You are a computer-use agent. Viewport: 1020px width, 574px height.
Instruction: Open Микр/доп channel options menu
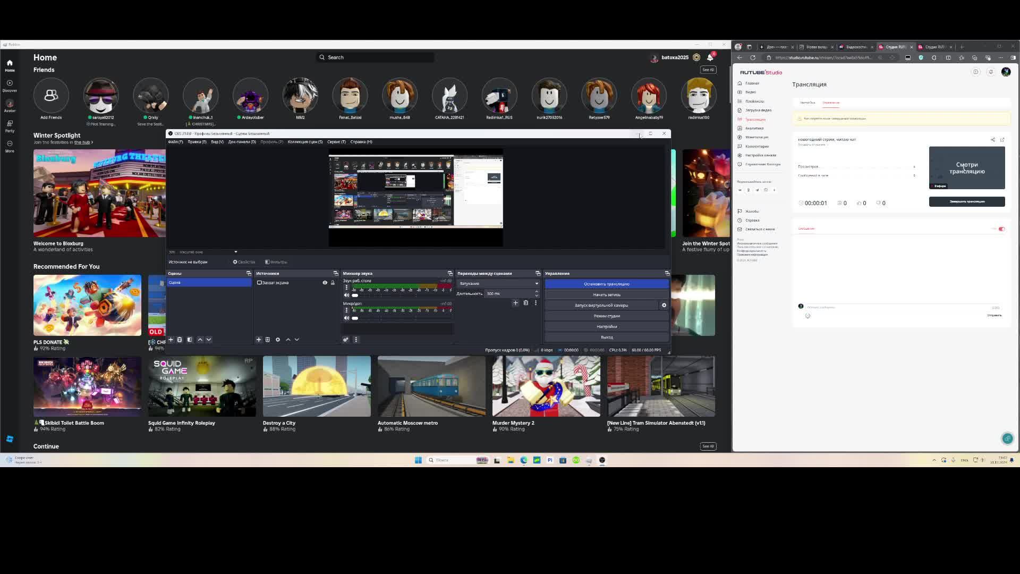pyautogui.click(x=346, y=310)
